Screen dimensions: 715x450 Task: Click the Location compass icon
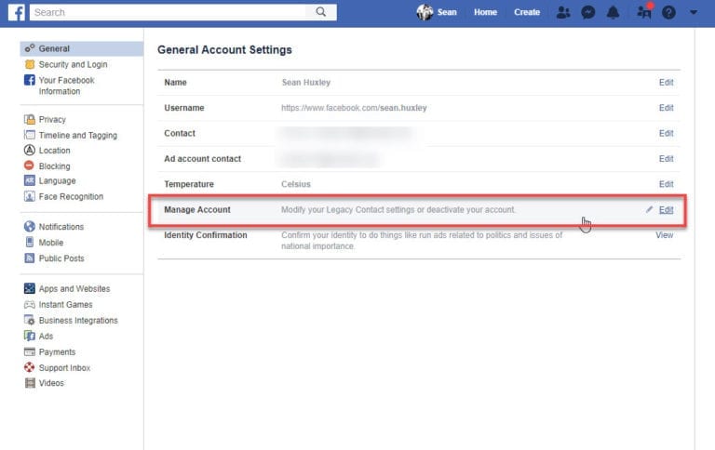(x=30, y=150)
